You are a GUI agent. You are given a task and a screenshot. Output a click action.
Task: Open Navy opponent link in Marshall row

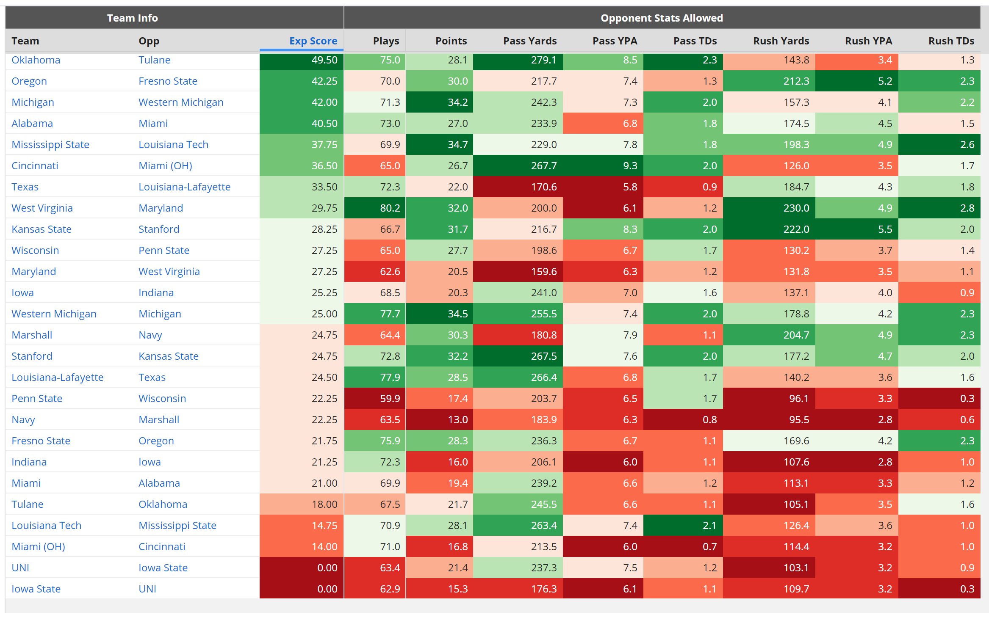[x=150, y=335]
